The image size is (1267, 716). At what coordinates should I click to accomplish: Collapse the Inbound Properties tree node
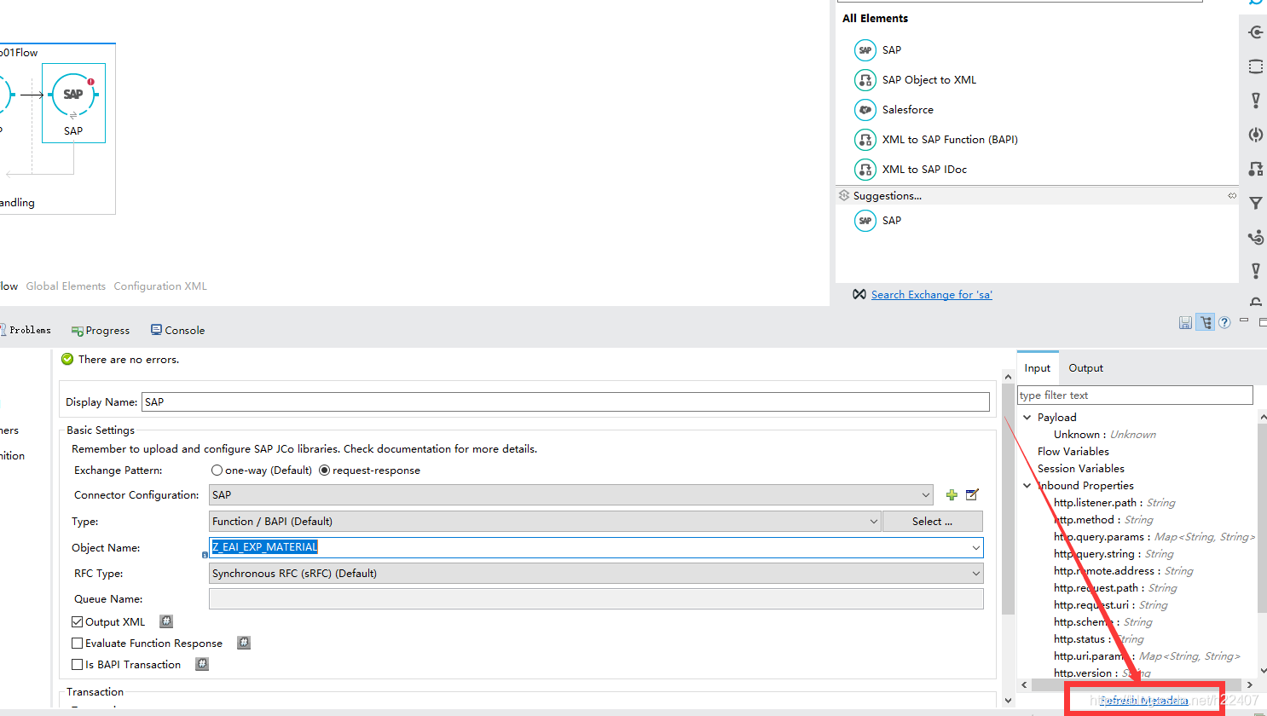tap(1027, 486)
